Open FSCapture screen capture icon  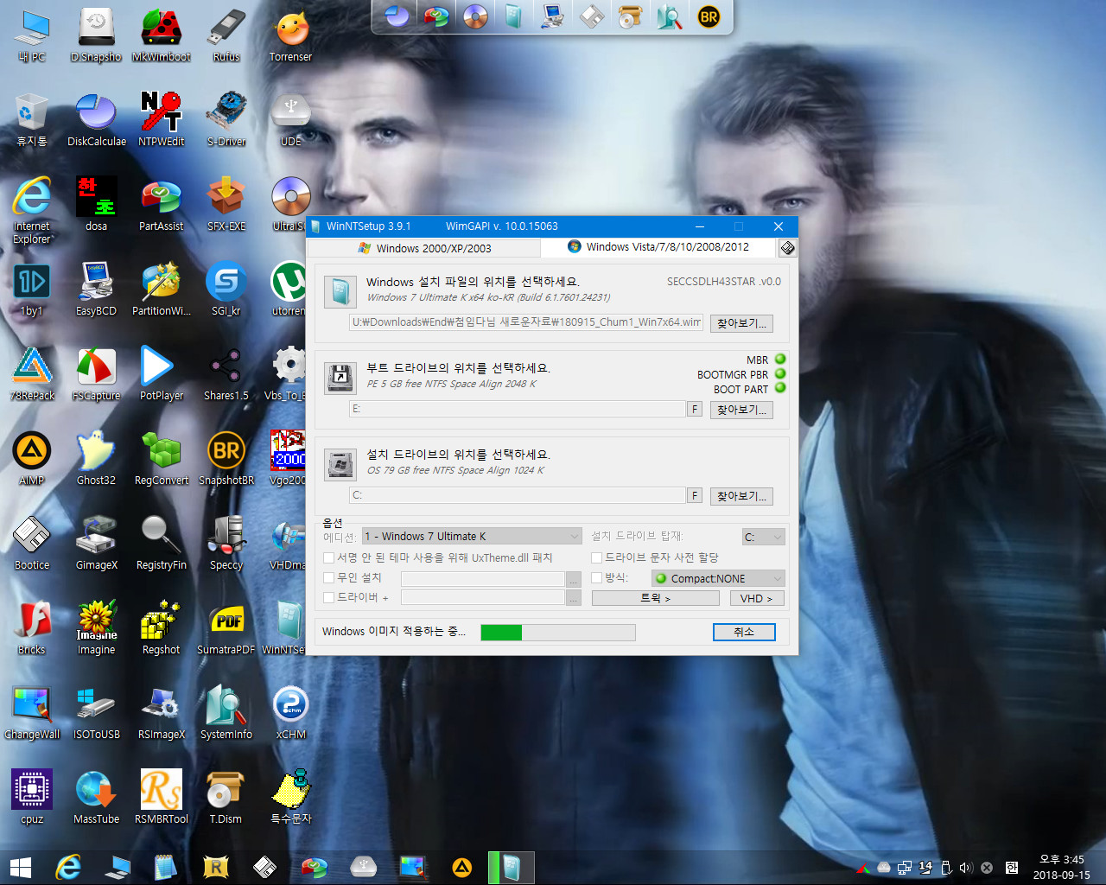(x=96, y=373)
